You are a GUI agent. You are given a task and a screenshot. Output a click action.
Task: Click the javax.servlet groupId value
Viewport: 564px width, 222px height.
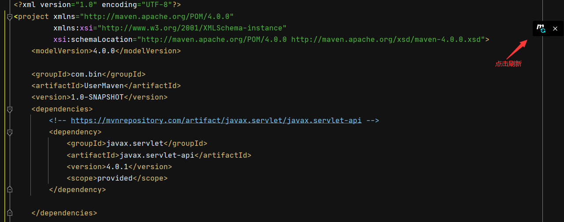click(x=135, y=143)
